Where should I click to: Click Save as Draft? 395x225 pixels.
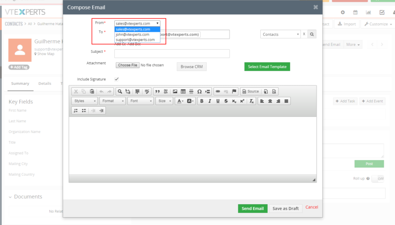point(285,208)
